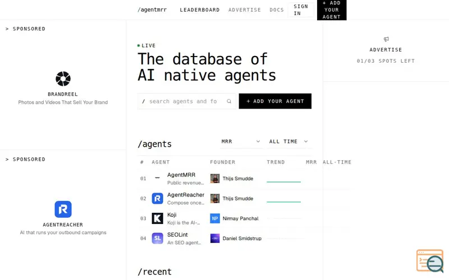The height and width of the screenshot is (280, 449).
Task: Click the header Add Your Agent button
Action: 332,10
